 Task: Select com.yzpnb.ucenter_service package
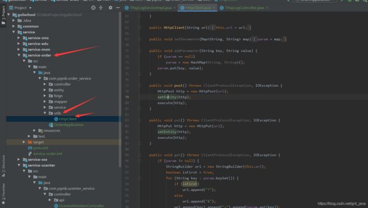pyautogui.click(x=71, y=189)
